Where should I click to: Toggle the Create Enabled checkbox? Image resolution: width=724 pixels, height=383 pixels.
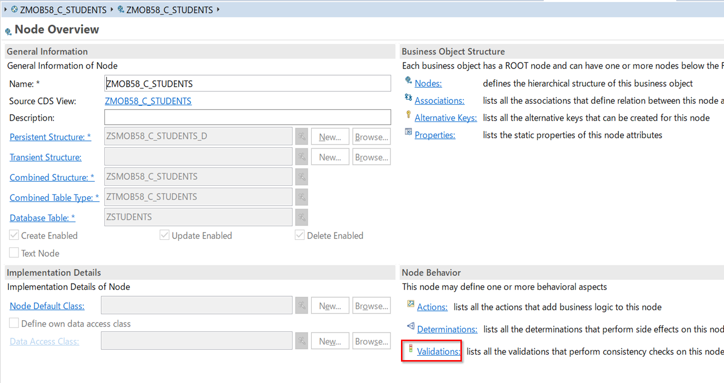point(14,235)
